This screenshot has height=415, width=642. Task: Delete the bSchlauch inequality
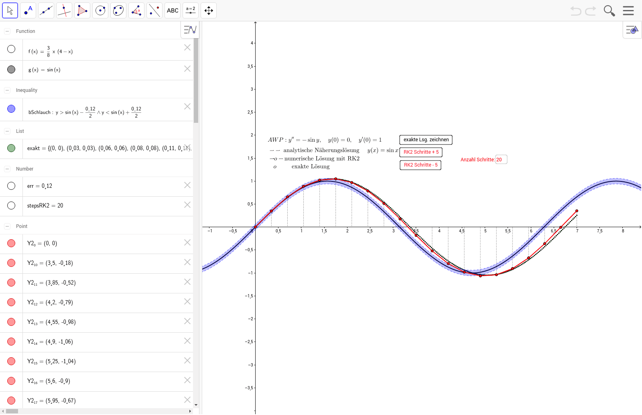(x=187, y=106)
